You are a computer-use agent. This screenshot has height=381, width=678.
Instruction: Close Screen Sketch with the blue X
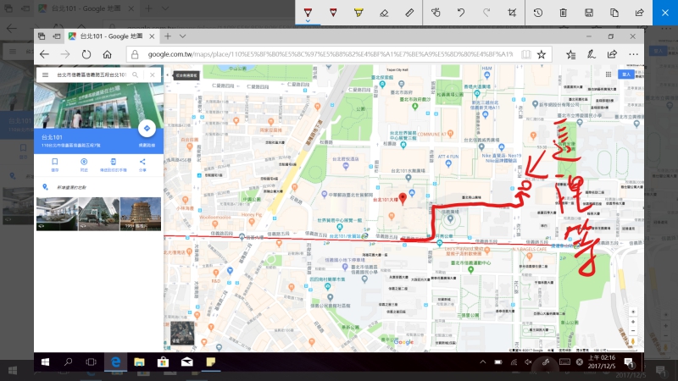[665, 13]
